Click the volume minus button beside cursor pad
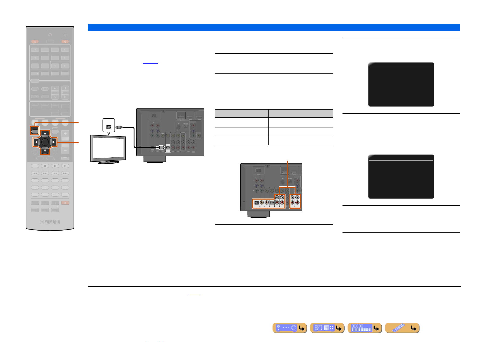 coord(65,150)
